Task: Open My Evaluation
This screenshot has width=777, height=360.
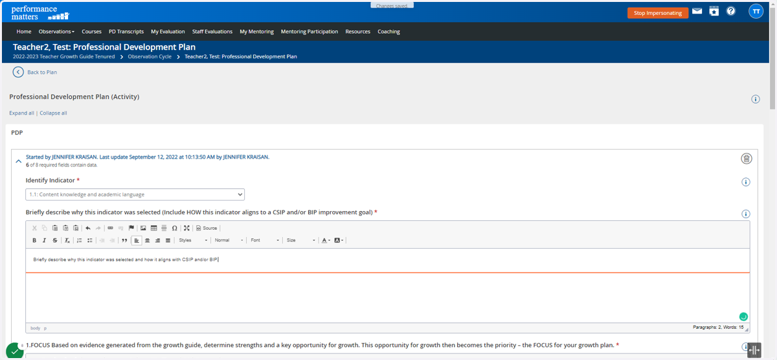Action: 168,31
